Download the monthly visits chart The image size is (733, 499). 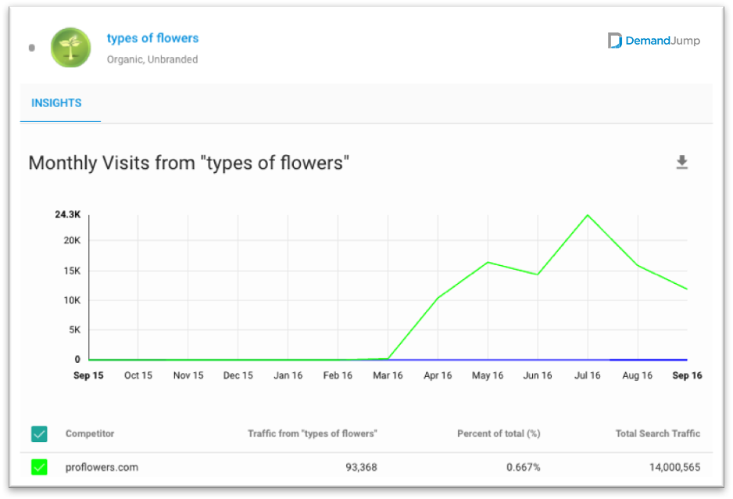681,162
